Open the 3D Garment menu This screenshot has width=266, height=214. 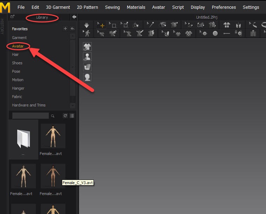pos(58,7)
